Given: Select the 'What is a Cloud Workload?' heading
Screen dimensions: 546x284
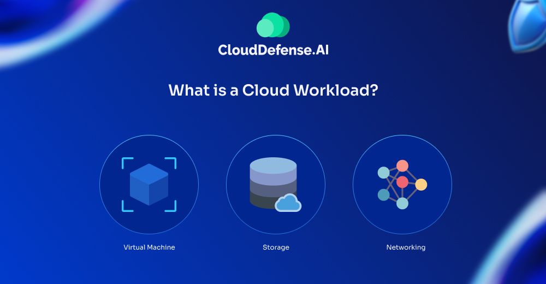Looking at the screenshot, I should (x=273, y=90).
